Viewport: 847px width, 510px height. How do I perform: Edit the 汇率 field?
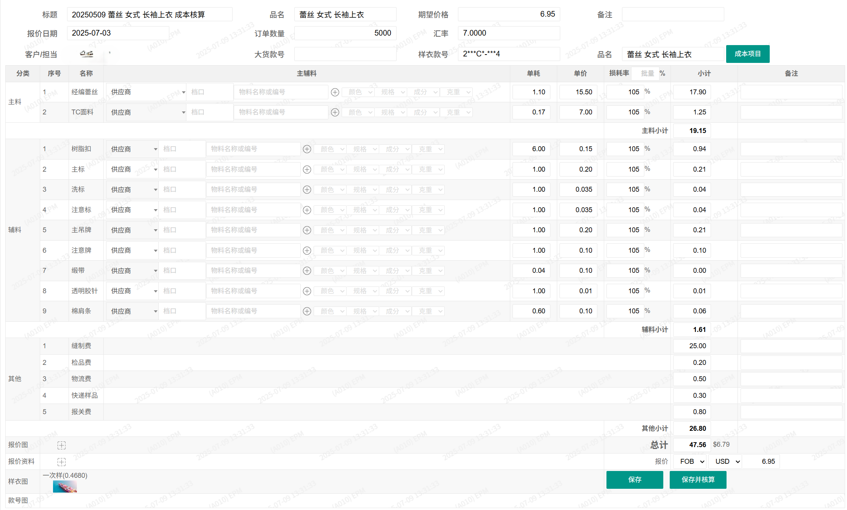509,33
